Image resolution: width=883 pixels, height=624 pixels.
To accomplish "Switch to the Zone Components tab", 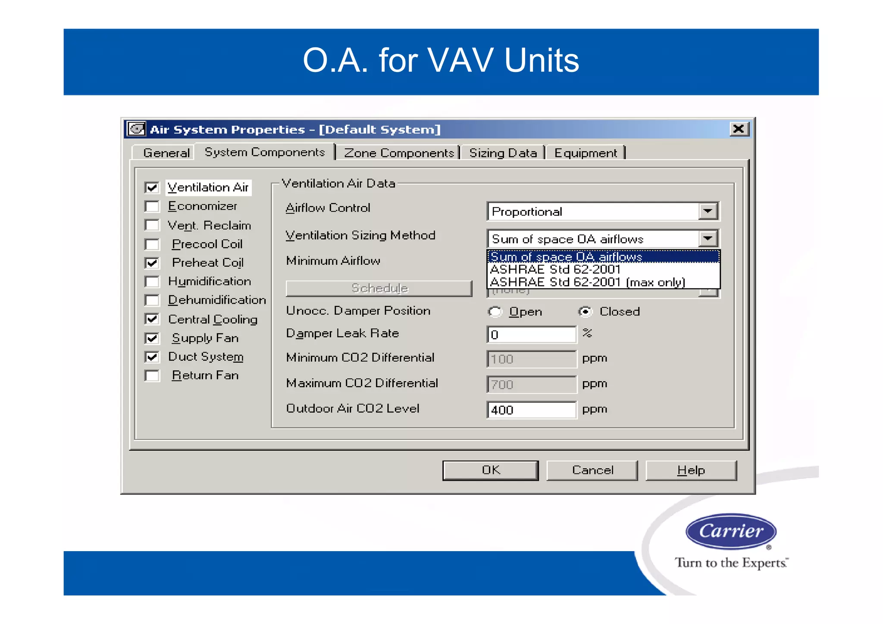I will [398, 153].
